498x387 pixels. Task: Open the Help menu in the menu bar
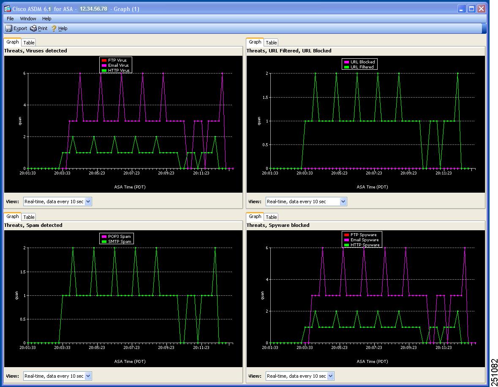(47, 19)
